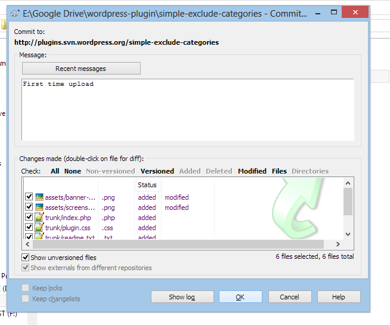Toggle the Keep locks checkbox
This screenshot has height=325, width=390.
tap(26, 288)
